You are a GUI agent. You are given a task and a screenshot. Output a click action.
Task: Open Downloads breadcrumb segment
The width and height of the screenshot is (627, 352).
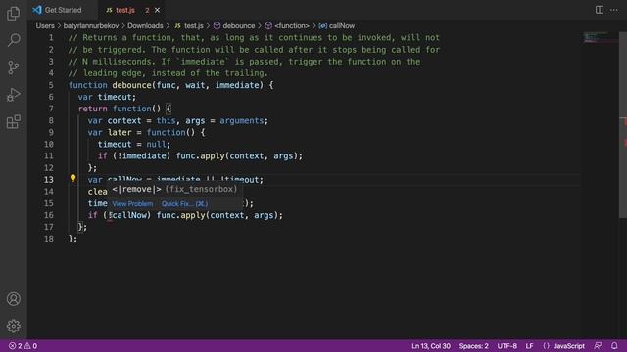point(145,26)
